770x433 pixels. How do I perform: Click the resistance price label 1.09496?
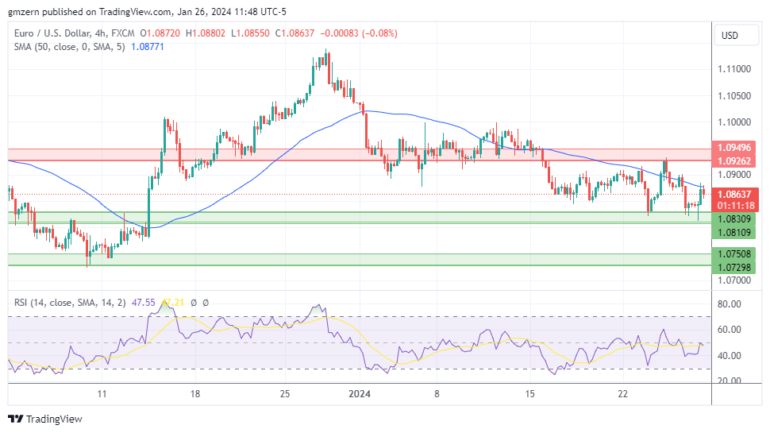734,148
